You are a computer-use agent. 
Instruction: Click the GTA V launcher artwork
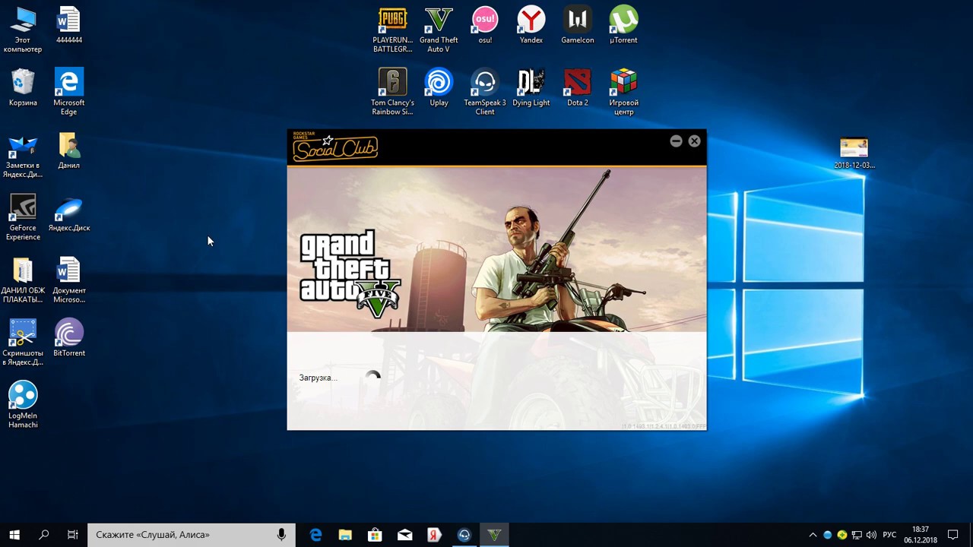[x=496, y=249]
